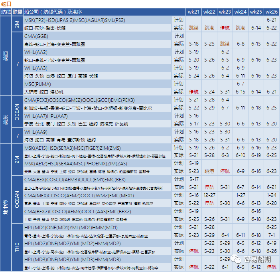
Task: Click the 6-7 planned date for MSC(PUMA)
Action: tap(241, 84)
